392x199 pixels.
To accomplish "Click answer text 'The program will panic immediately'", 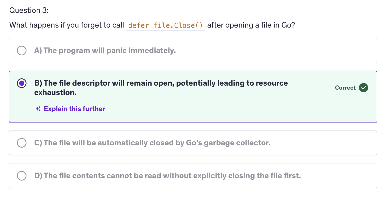I will click(x=110, y=51).
